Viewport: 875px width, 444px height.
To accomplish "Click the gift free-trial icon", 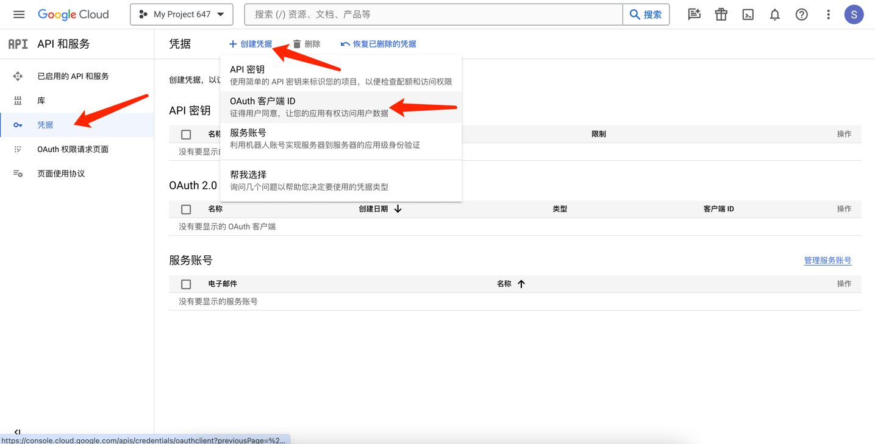I will click(721, 14).
